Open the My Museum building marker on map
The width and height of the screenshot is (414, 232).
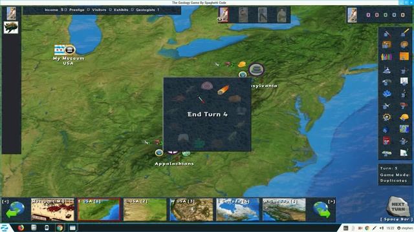[70, 50]
